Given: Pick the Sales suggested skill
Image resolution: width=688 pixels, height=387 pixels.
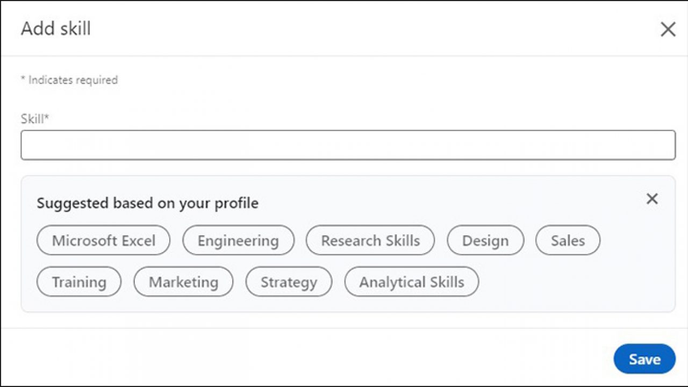Looking at the screenshot, I should click(x=568, y=240).
